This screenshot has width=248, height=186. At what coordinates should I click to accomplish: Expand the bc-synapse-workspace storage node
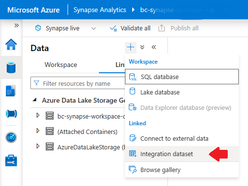[38, 116]
